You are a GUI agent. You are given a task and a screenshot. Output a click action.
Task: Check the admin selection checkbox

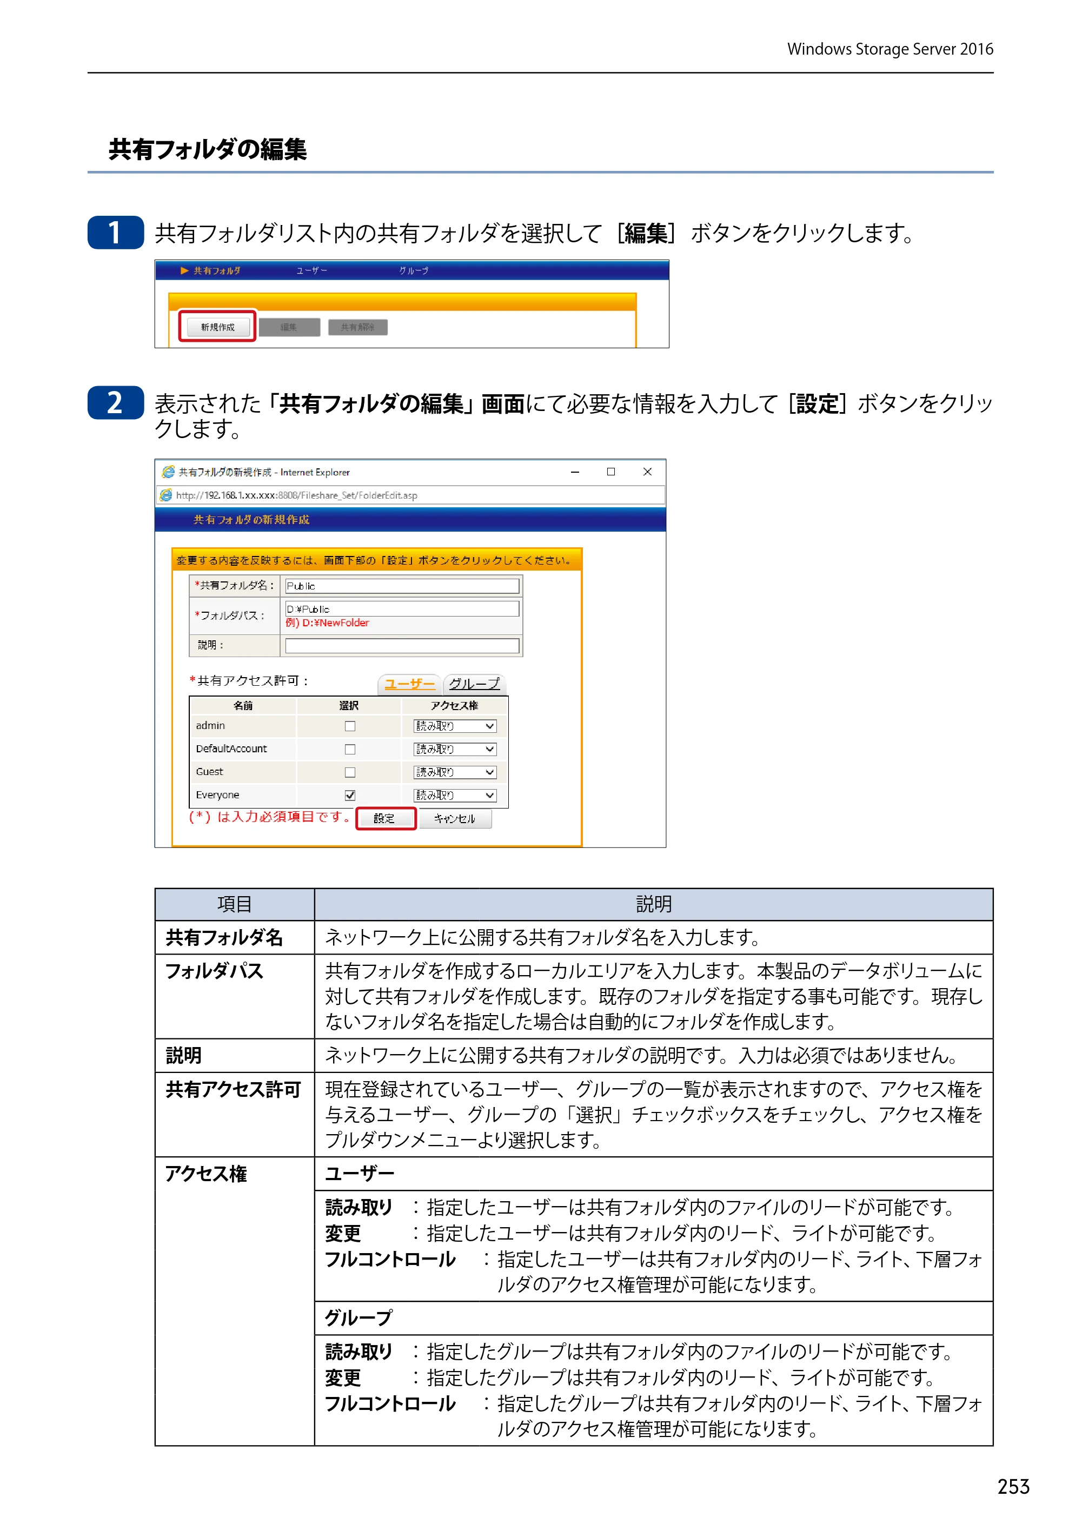[350, 726]
